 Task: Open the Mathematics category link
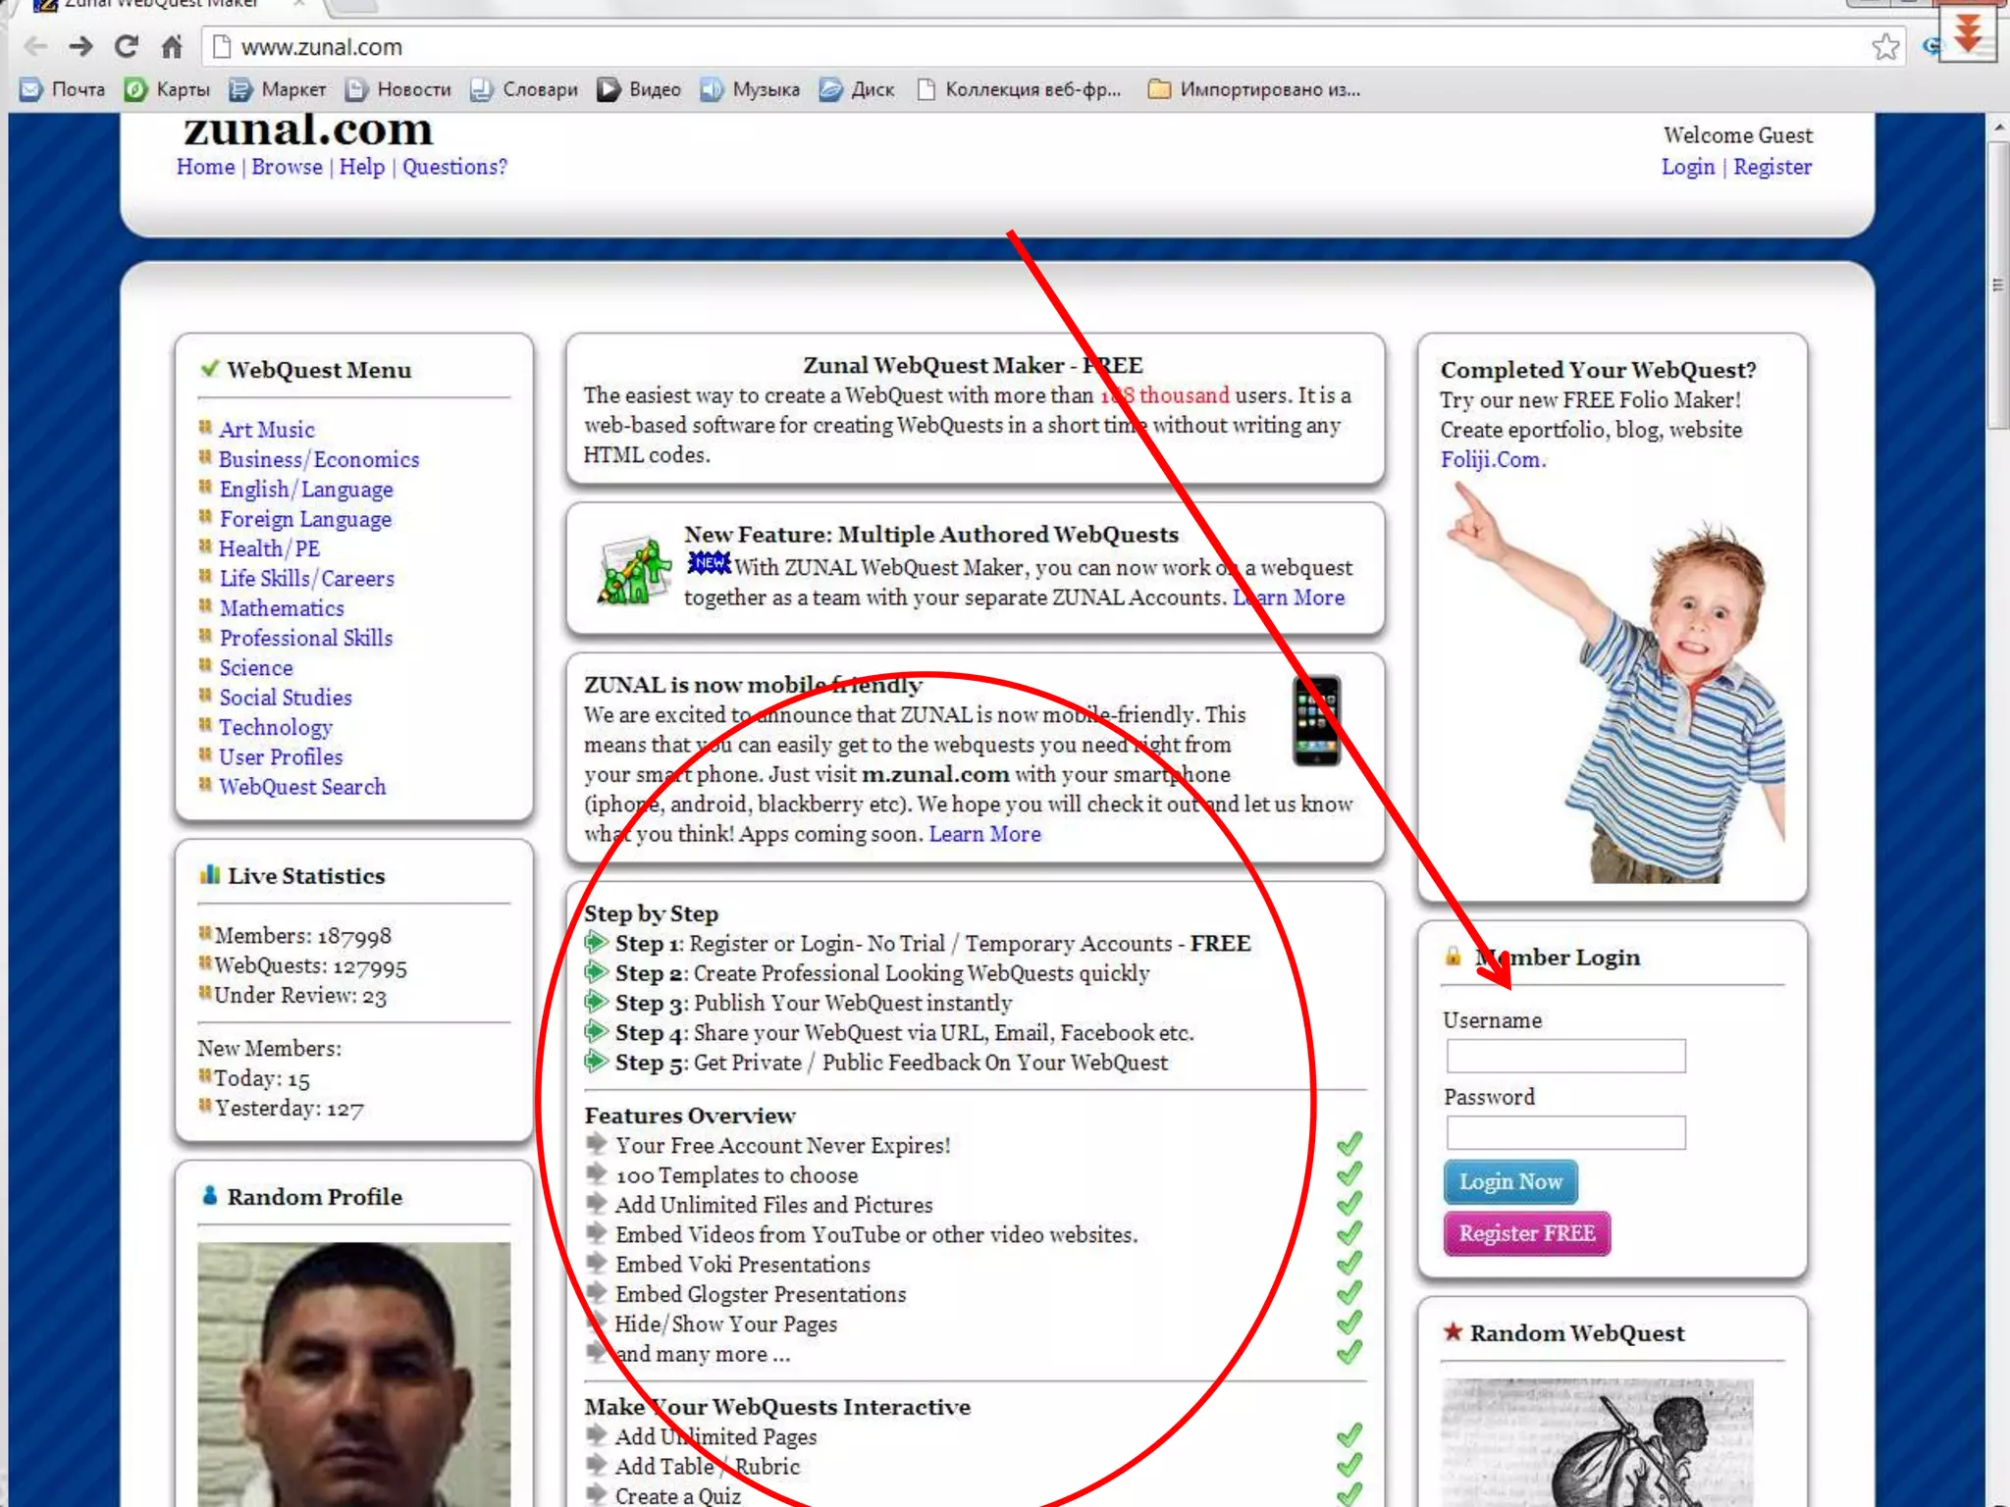282,608
